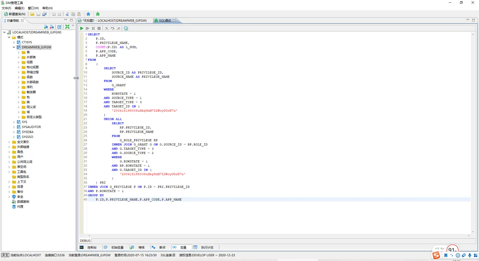
Task: Open the 编辑(E) menu
Action: click(19, 8)
